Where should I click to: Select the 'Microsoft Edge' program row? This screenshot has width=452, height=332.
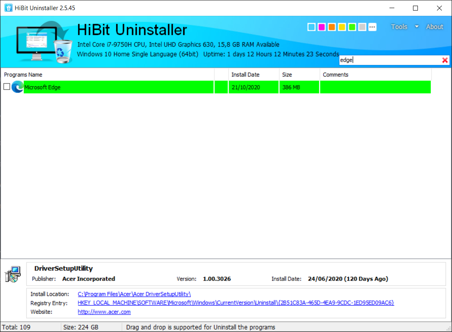(216, 87)
